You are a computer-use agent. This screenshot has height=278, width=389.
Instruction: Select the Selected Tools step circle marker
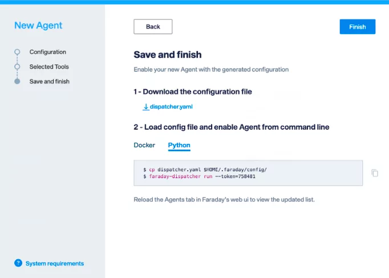[17, 67]
